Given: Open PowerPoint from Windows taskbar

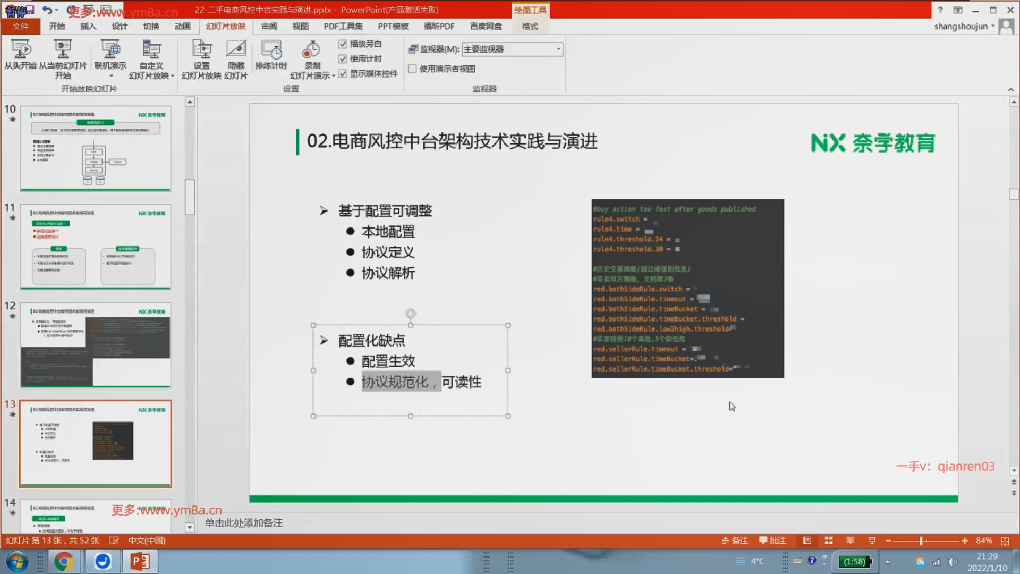Looking at the screenshot, I should click(x=140, y=561).
